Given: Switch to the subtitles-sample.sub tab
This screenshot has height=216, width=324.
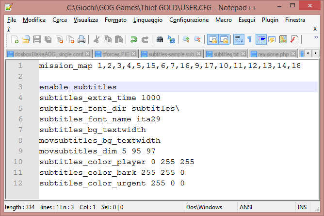Looking at the screenshot, I should click(171, 54).
